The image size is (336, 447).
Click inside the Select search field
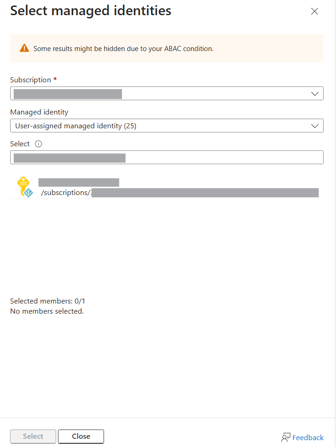point(166,157)
